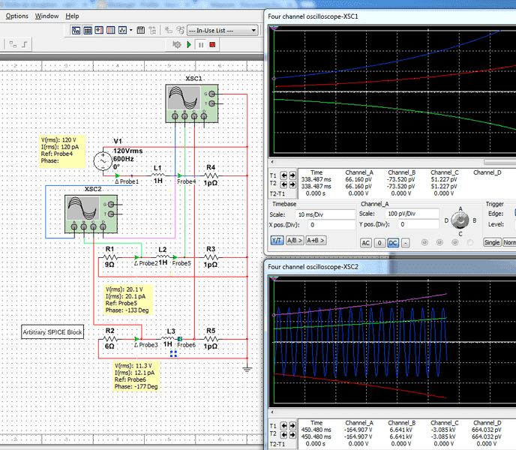Edit Channel_A Scale field 100 pV/Div

pos(412,214)
